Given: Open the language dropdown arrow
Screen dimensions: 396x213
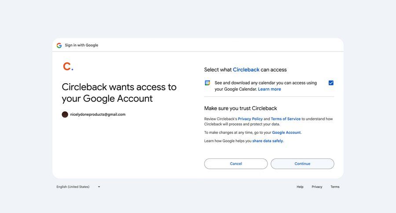Looking at the screenshot, I should [x=99, y=187].
